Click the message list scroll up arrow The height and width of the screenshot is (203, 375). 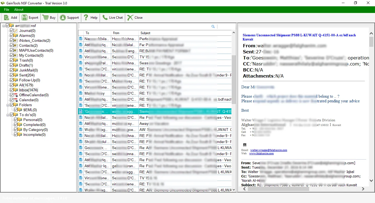(234, 32)
